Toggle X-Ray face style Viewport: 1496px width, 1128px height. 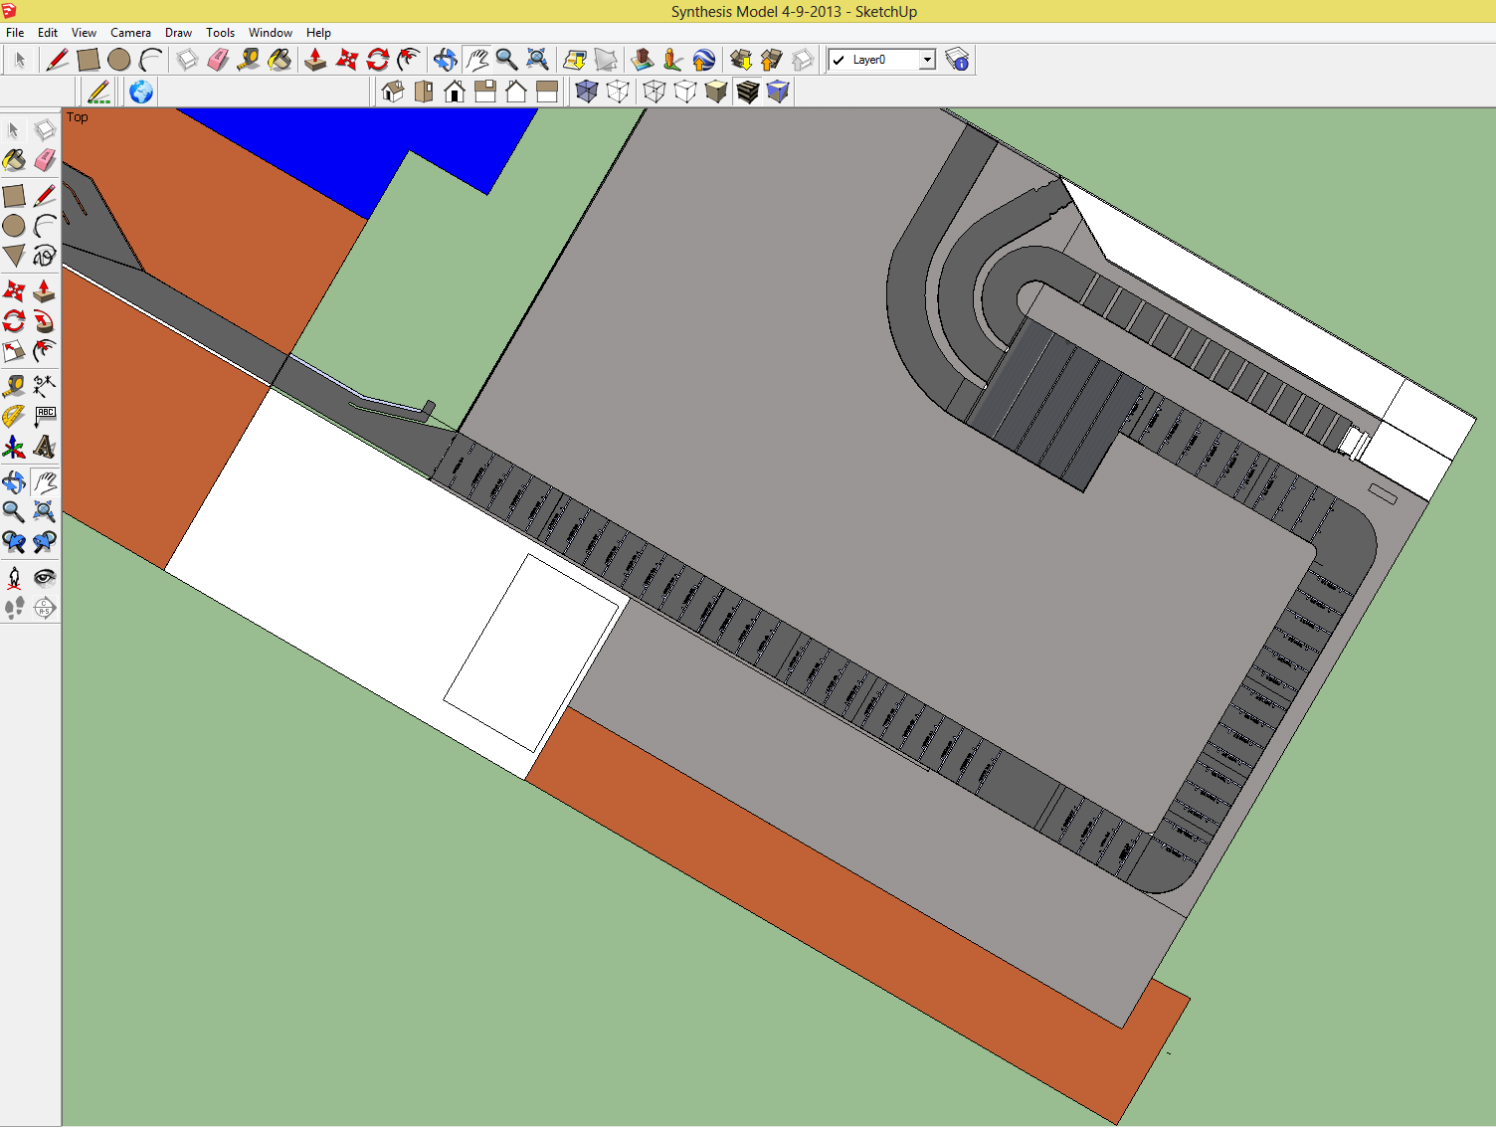[x=587, y=93]
